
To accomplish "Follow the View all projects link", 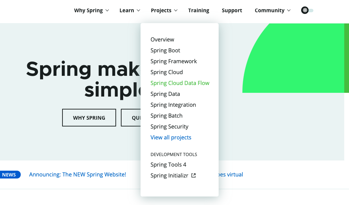I will pos(171,137).
